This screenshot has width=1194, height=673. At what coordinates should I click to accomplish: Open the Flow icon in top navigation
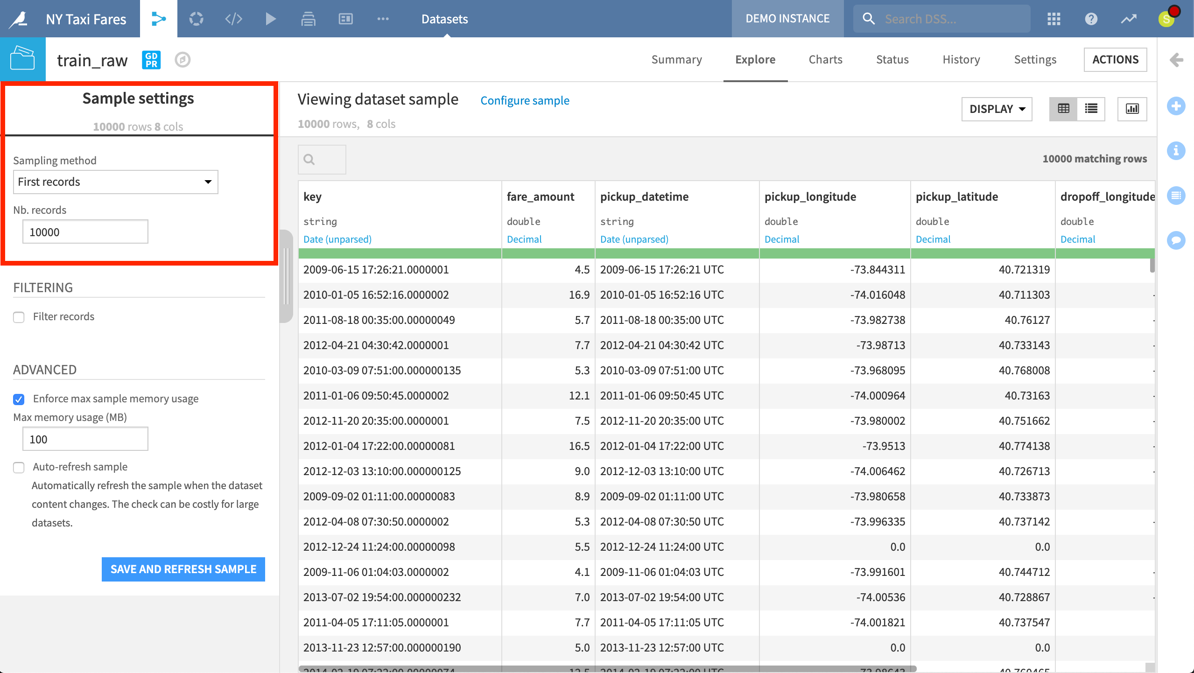point(159,19)
